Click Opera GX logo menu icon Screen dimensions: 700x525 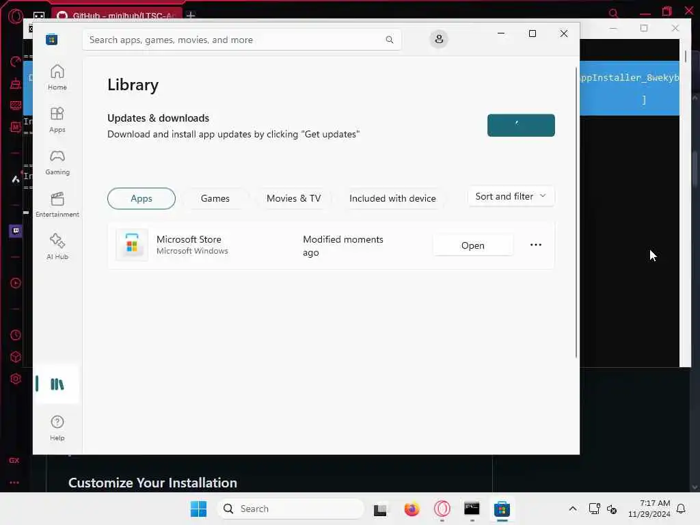(x=15, y=16)
